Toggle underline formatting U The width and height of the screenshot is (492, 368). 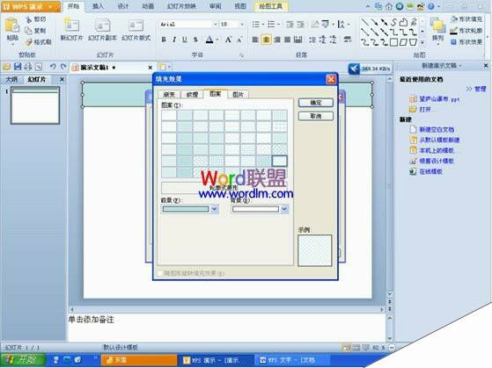[185, 40]
